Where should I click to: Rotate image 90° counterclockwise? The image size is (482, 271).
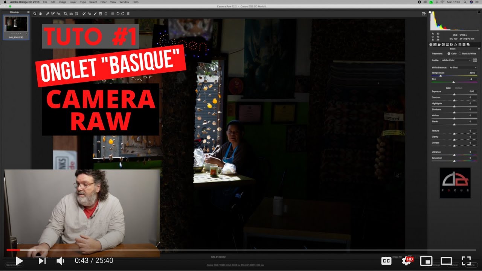[118, 14]
